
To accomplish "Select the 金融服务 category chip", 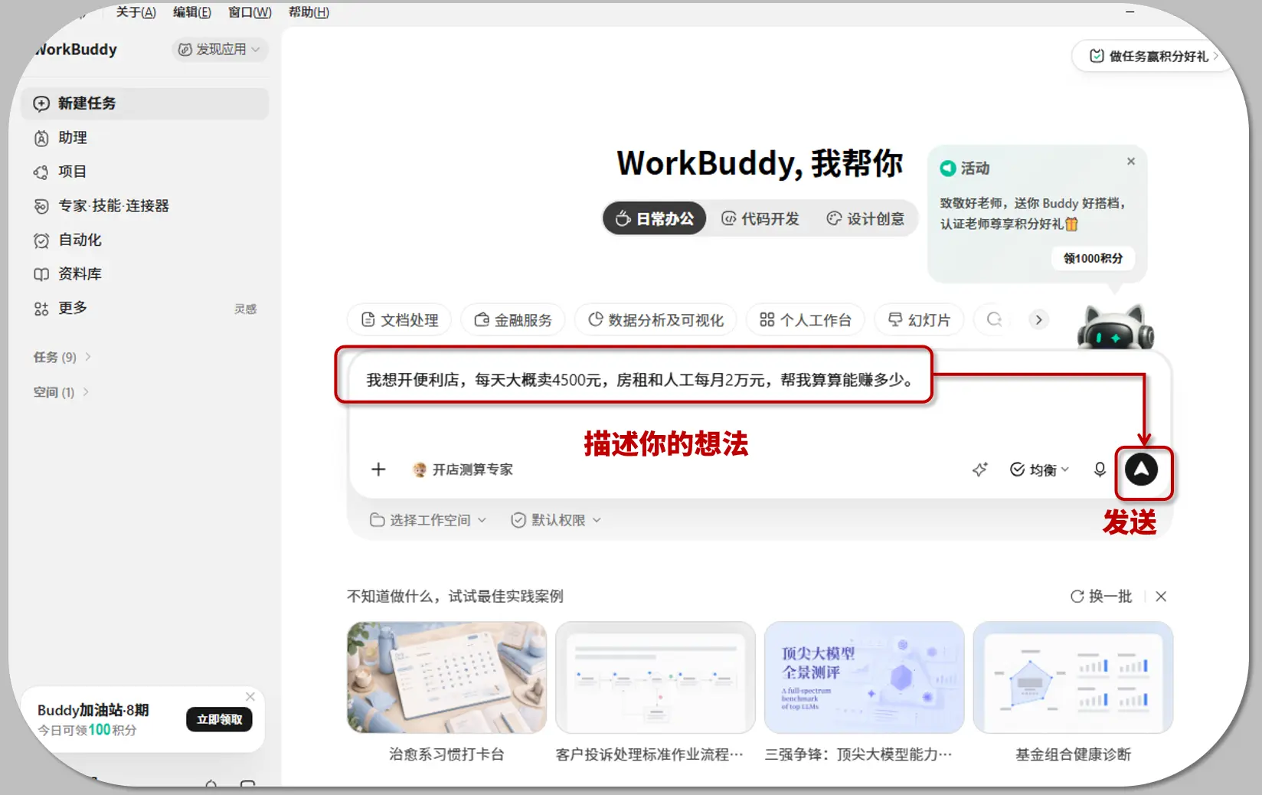I will point(513,320).
